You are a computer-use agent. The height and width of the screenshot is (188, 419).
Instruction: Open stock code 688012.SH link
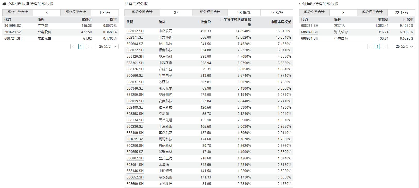pos(135,31)
